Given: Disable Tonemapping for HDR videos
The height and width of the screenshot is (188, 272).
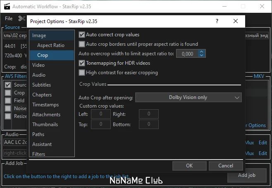Looking at the screenshot, I should tap(82, 63).
